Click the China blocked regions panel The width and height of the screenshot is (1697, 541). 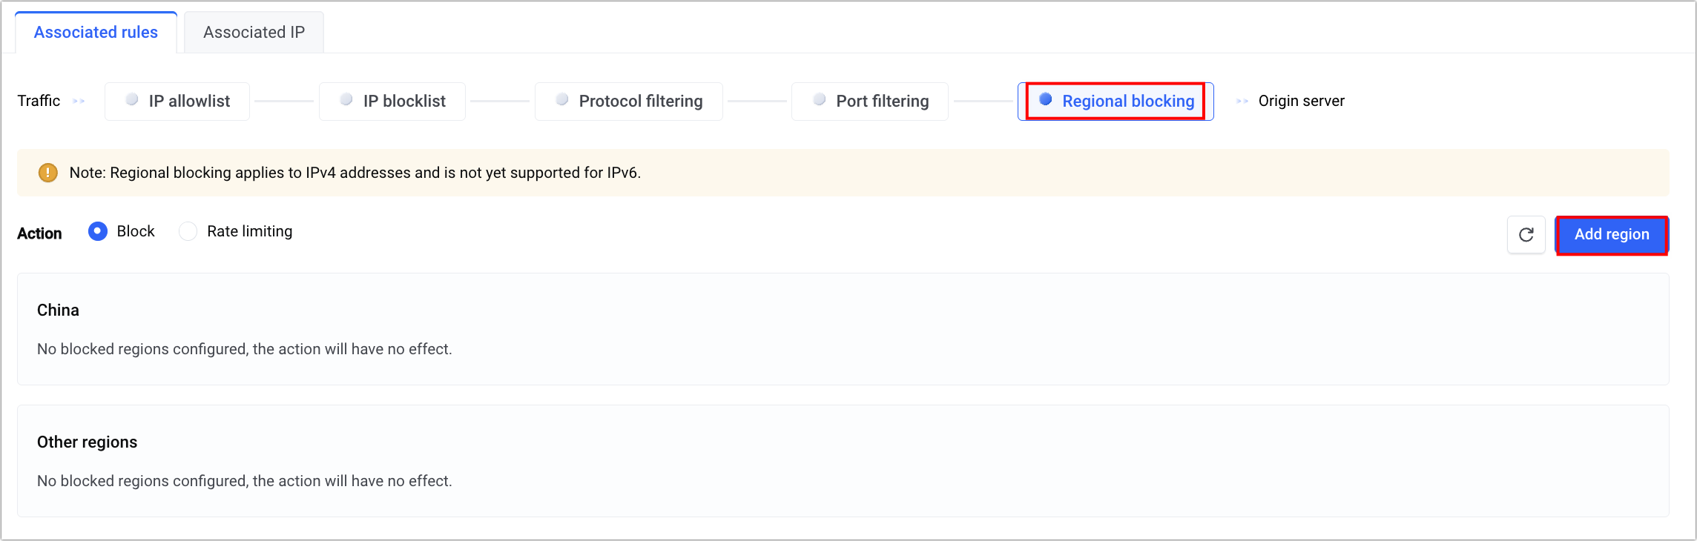click(843, 329)
